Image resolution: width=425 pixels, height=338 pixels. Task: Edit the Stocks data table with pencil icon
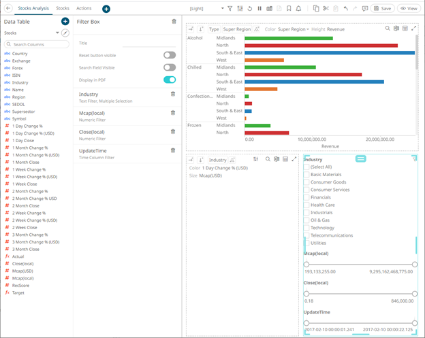(x=65, y=33)
